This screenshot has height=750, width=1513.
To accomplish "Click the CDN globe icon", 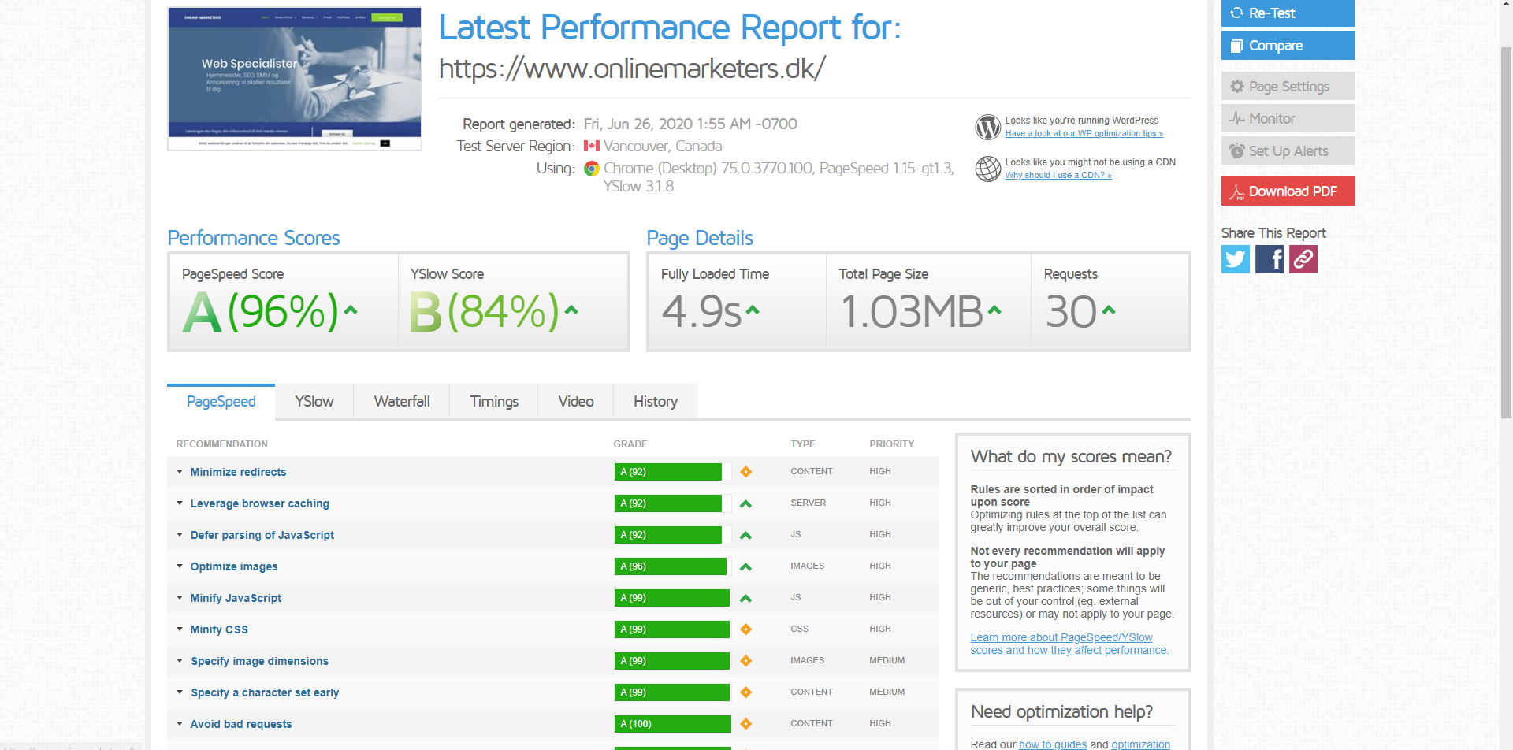I will pyautogui.click(x=987, y=169).
